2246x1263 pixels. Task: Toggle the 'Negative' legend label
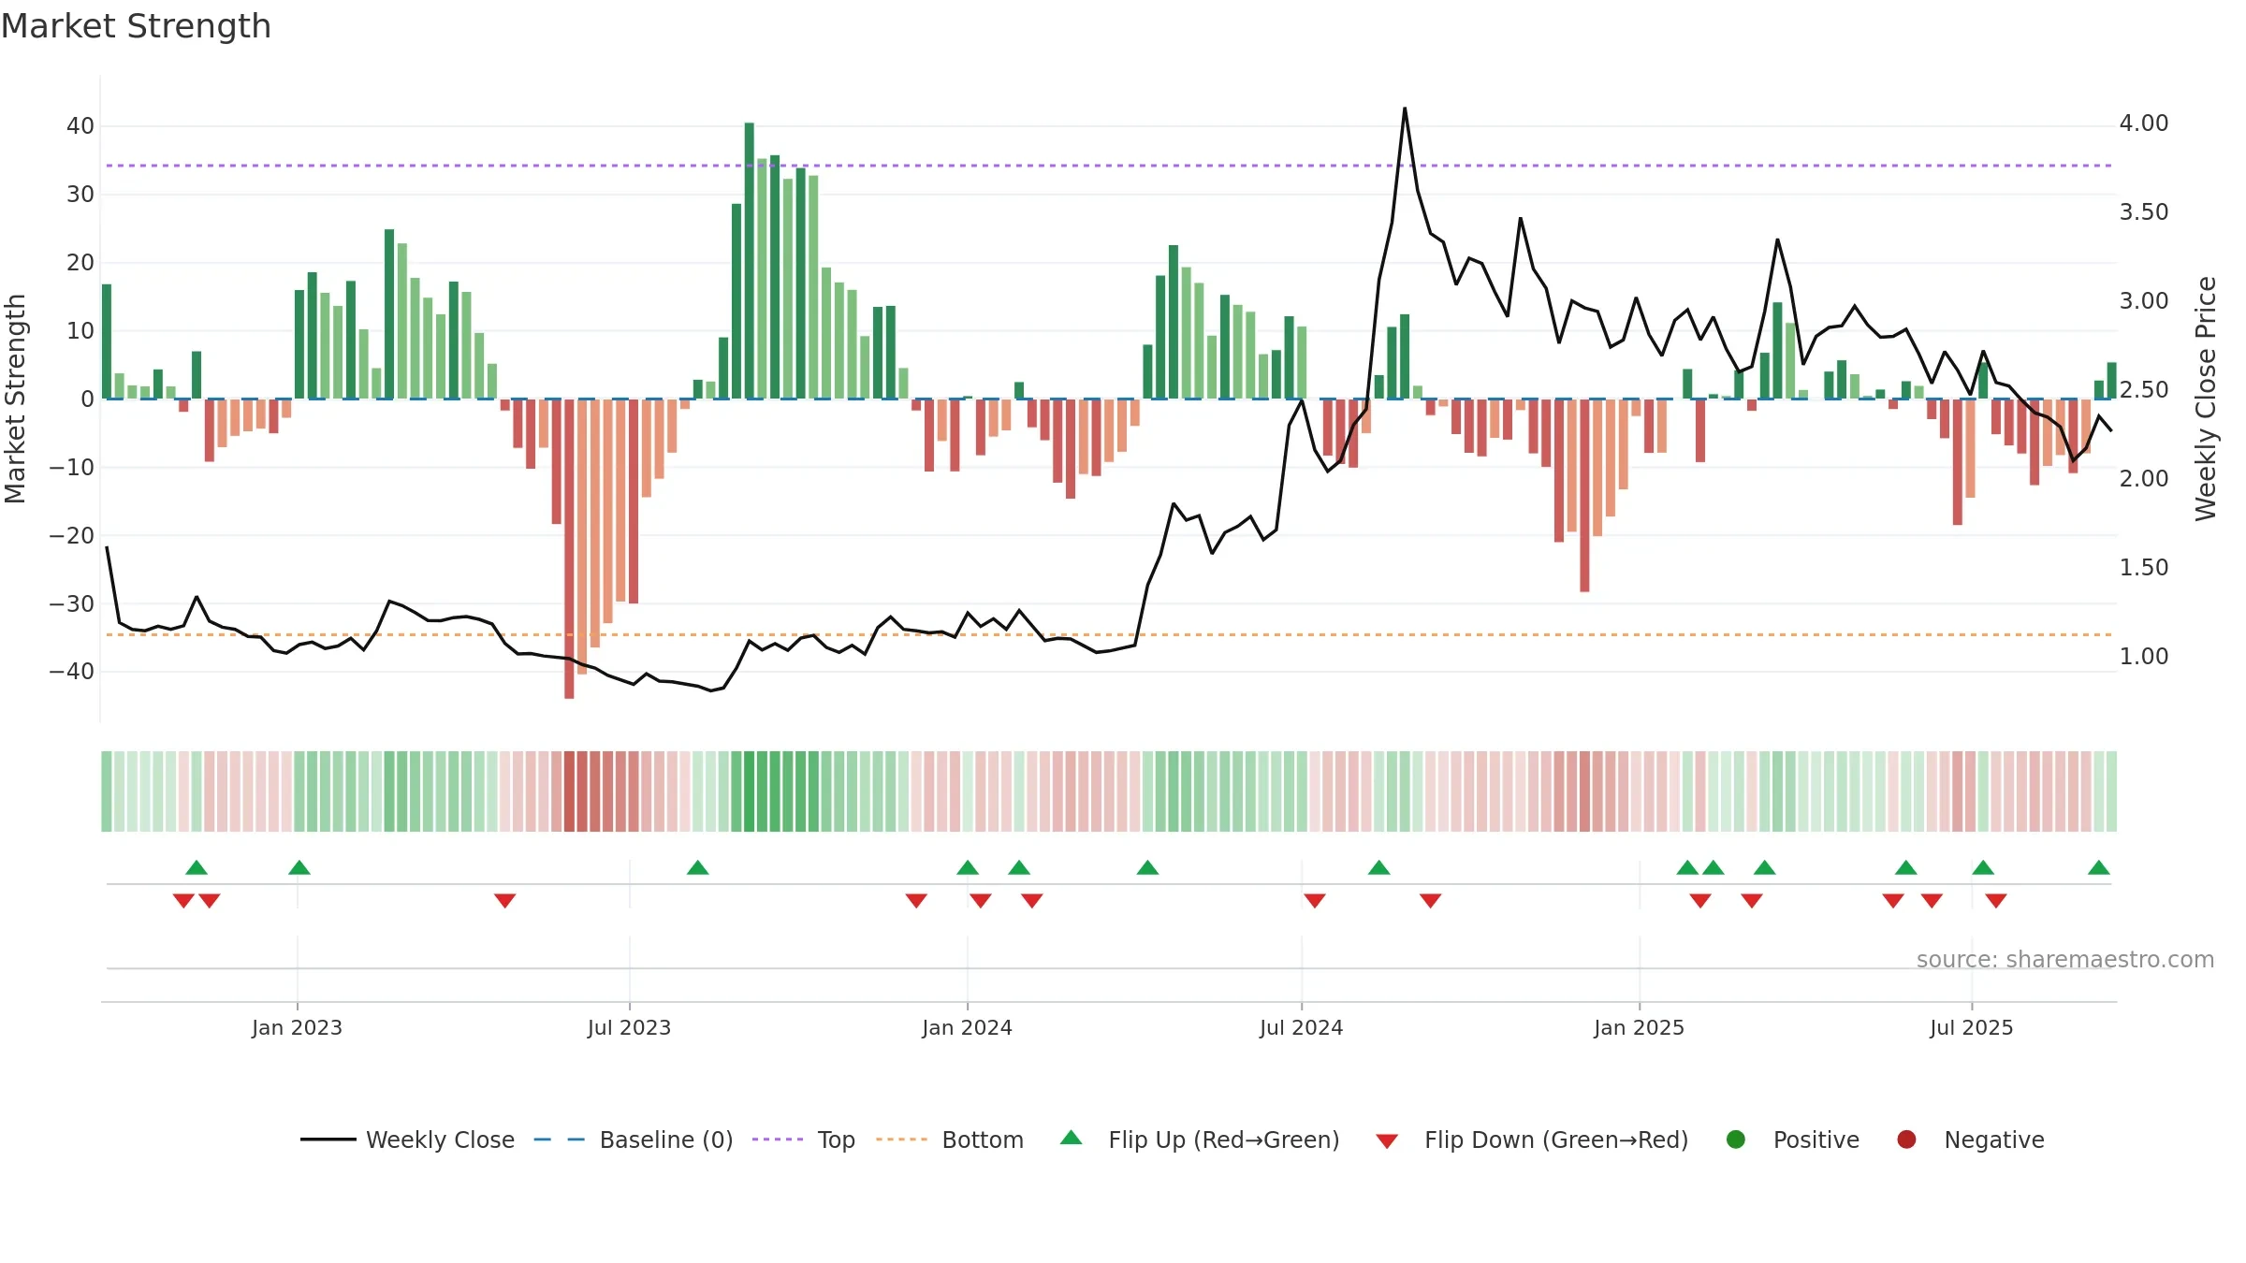click(x=1994, y=1140)
